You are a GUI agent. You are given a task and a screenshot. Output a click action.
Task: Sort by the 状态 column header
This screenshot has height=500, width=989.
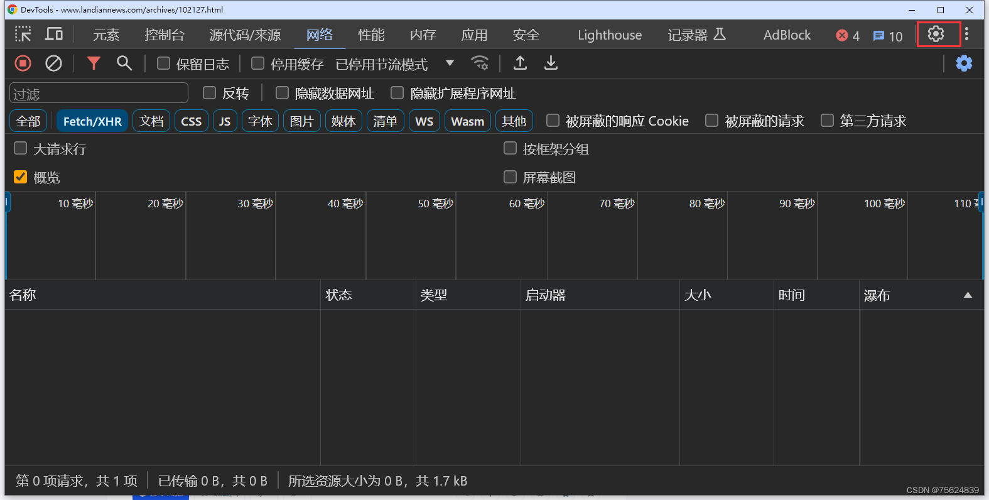click(x=368, y=295)
